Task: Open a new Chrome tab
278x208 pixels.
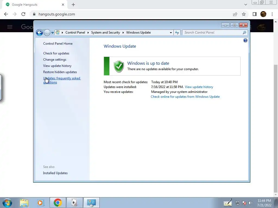Action: [73, 5]
